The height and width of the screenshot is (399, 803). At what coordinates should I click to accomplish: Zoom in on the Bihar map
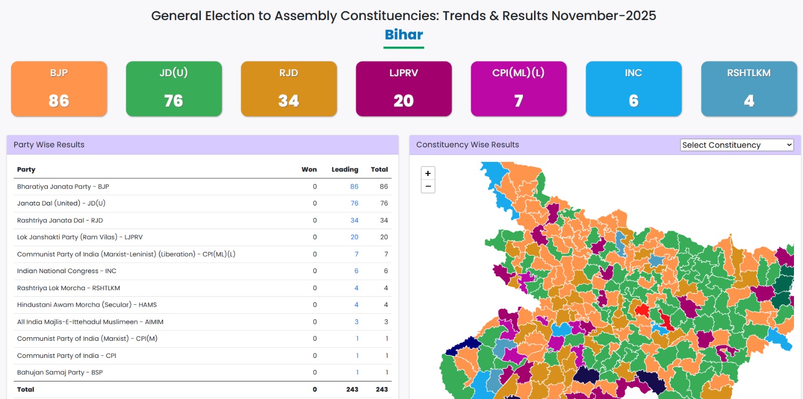428,173
